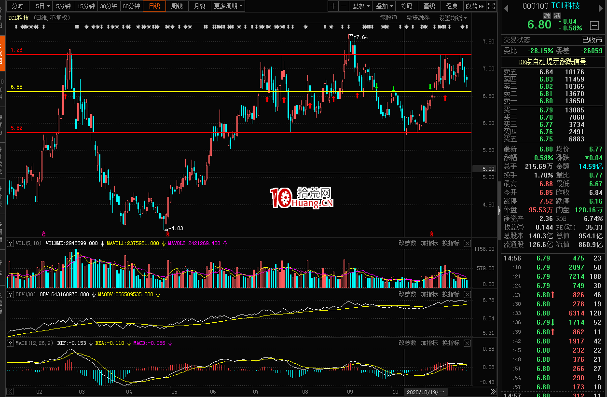This screenshot has height=397, width=607.
Task: Click the 7.64 high price label
Action: 362,37
